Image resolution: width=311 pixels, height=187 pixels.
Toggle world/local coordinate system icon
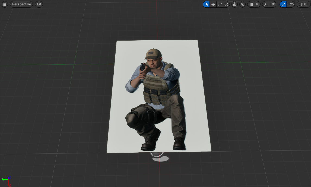[x=235, y=4]
